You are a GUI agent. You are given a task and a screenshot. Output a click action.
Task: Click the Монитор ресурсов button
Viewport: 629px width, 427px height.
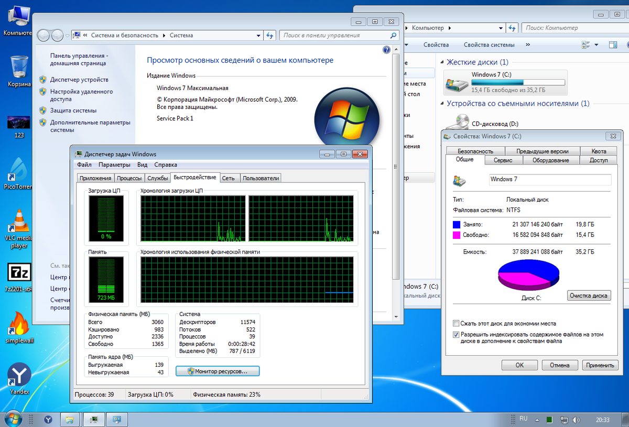coord(218,371)
